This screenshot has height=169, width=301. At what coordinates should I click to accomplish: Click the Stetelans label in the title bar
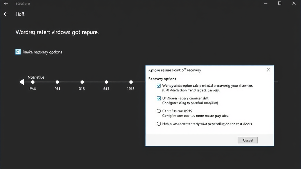point(23,3)
